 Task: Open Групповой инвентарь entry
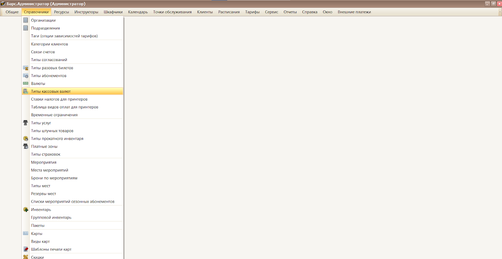(72, 218)
